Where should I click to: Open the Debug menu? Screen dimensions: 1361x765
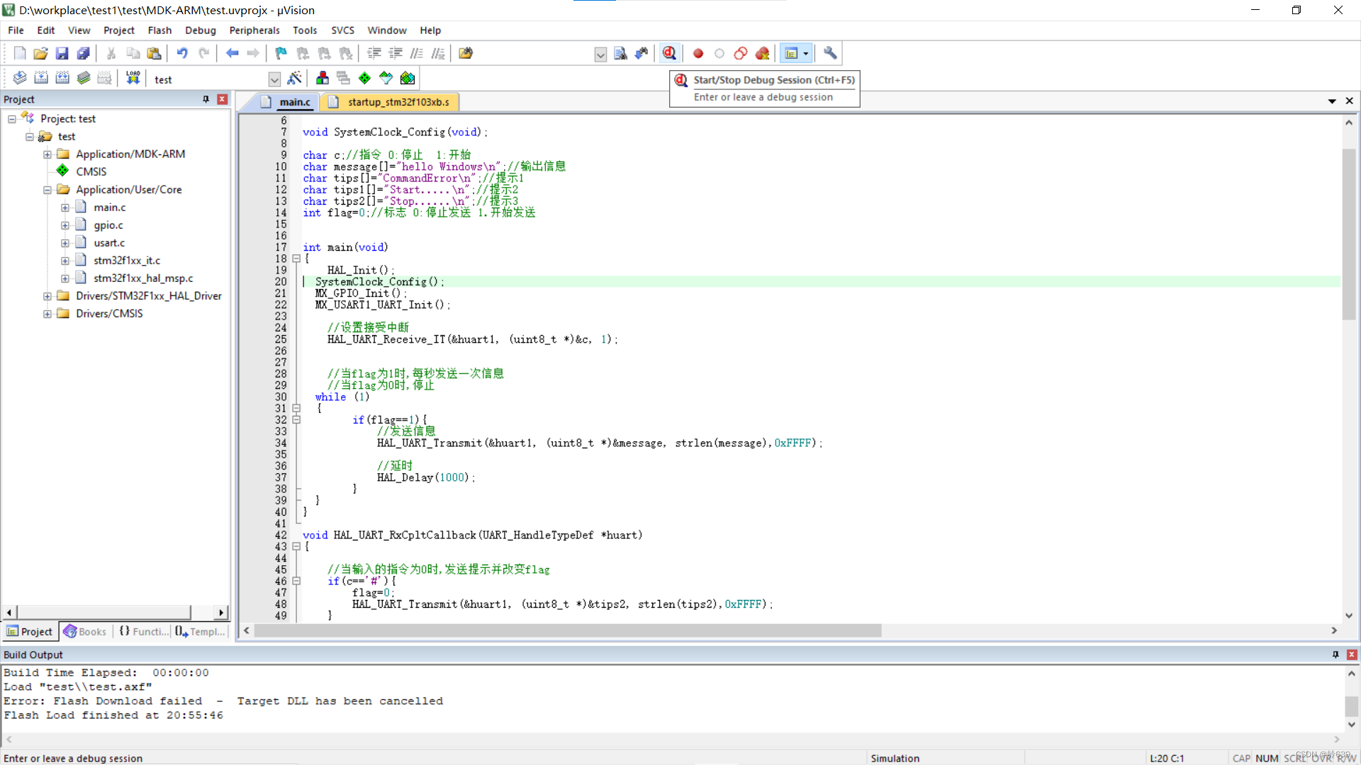tap(201, 30)
